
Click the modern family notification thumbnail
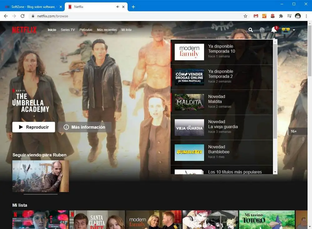tap(189, 52)
